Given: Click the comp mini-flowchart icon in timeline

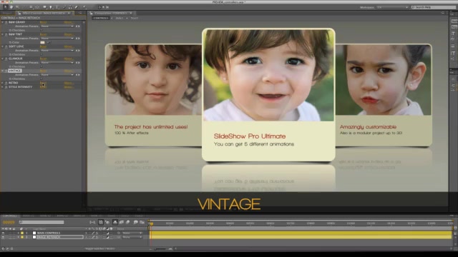Looking at the screenshot, I should click(92, 222).
